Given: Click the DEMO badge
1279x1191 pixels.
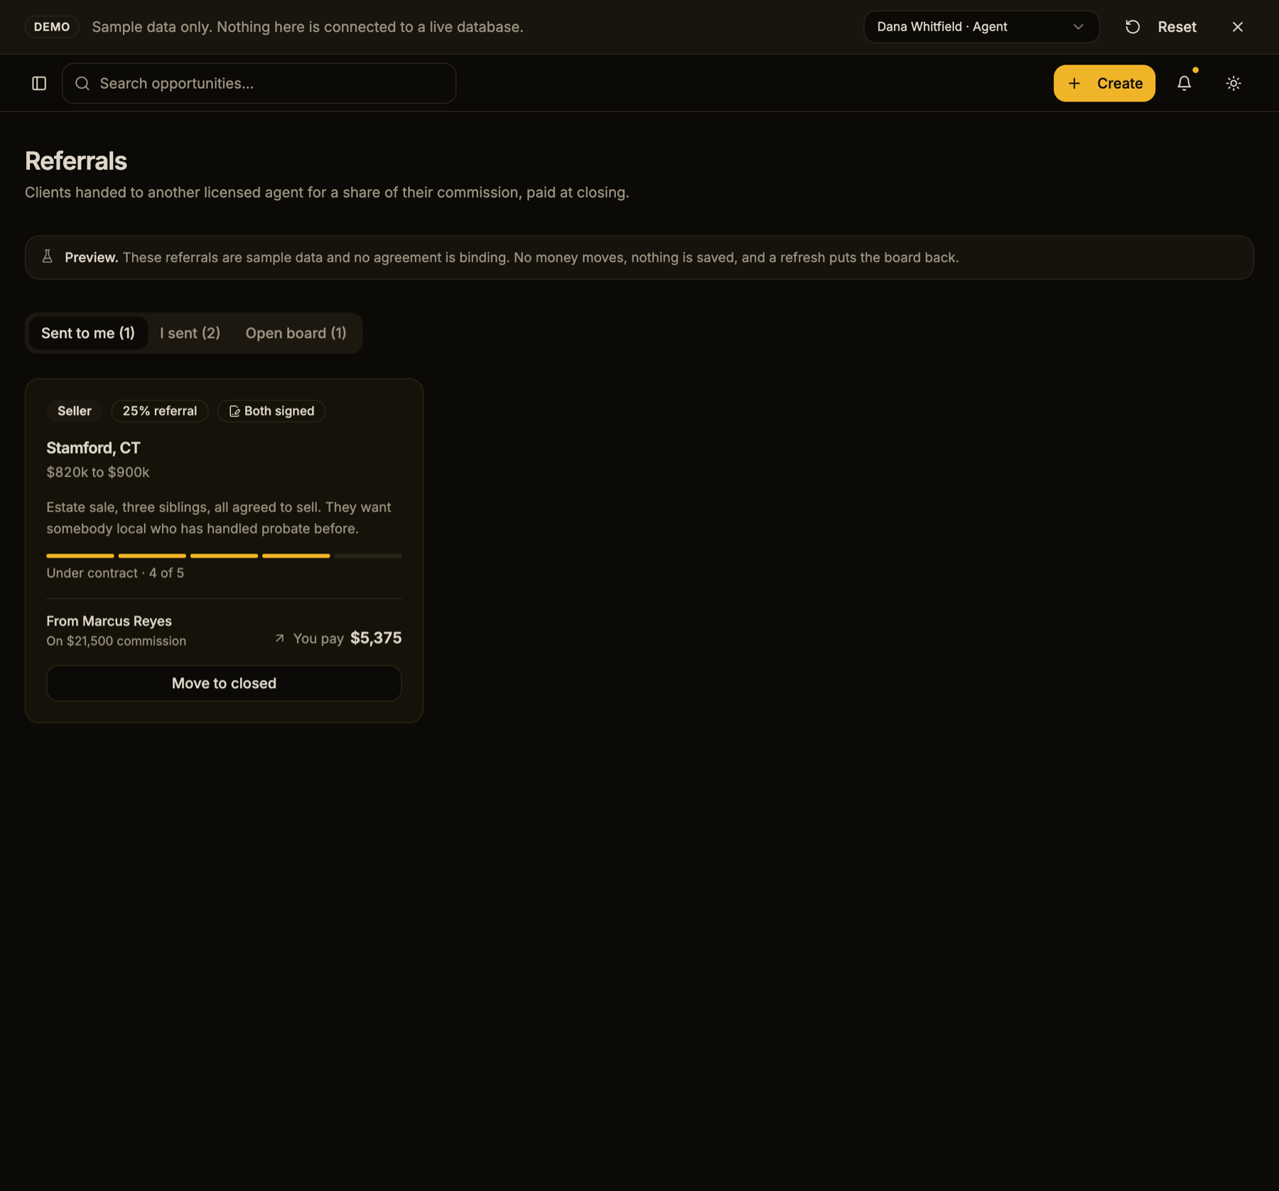Looking at the screenshot, I should [52, 27].
